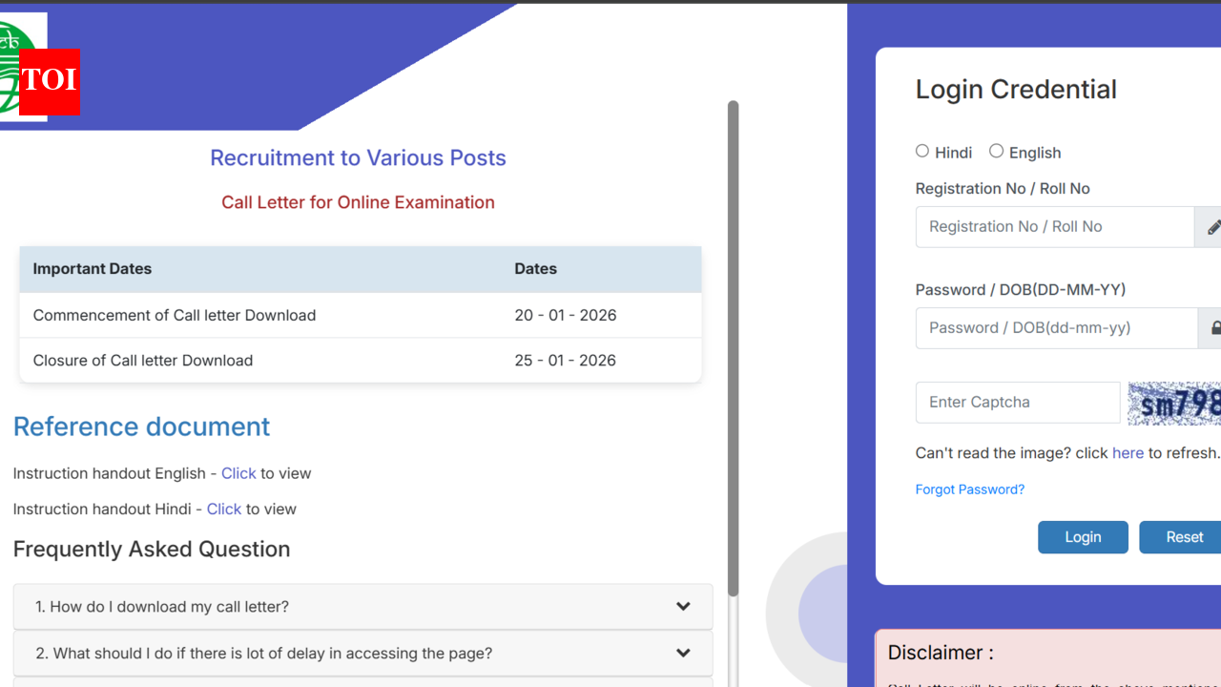Click 'here' to refresh captcha
This screenshot has height=687, width=1221.
coord(1127,453)
